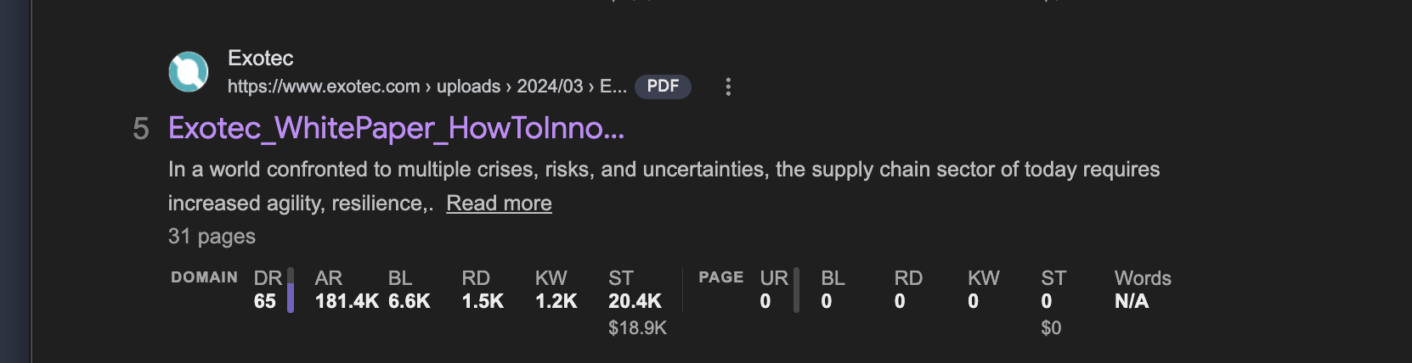Click the PDF badge label
Screen dimensions: 1412x363
coord(663,87)
